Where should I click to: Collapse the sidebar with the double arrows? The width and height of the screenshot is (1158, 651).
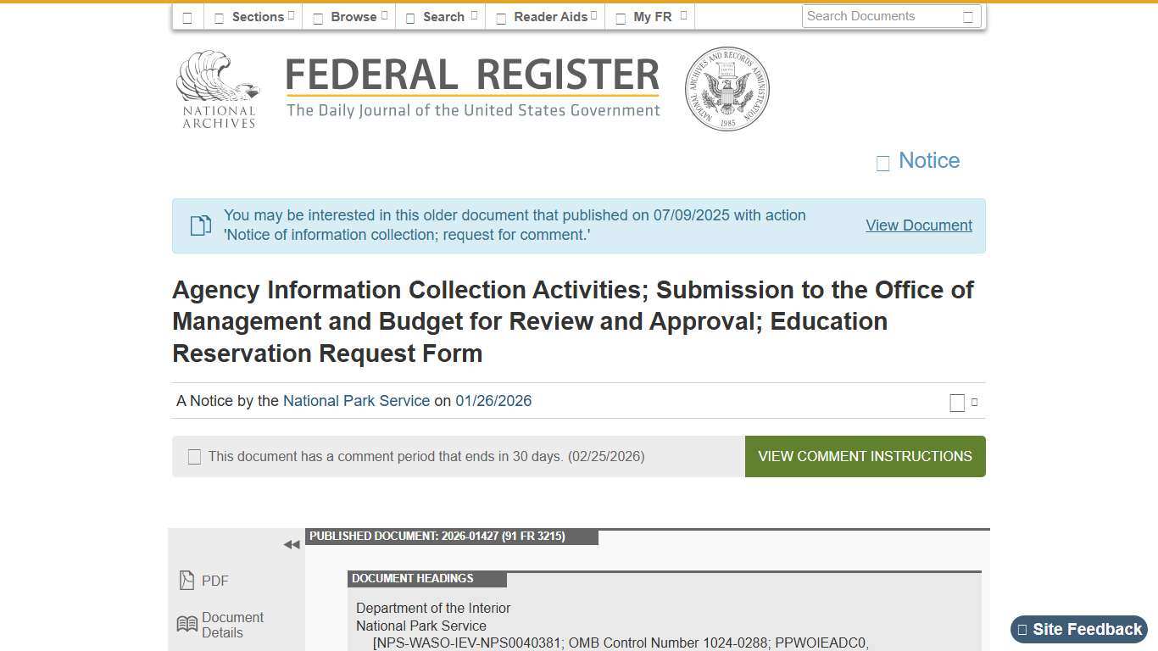[292, 544]
